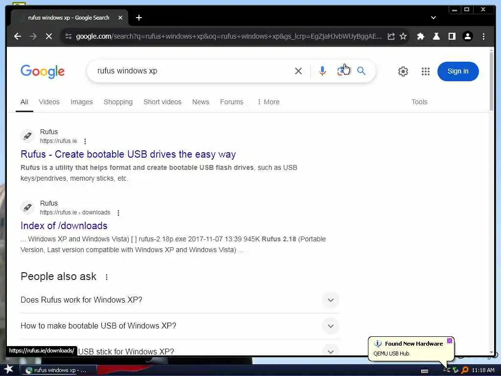The height and width of the screenshot is (376, 501).
Task: Submit search with magnifier icon
Action: pos(361,71)
